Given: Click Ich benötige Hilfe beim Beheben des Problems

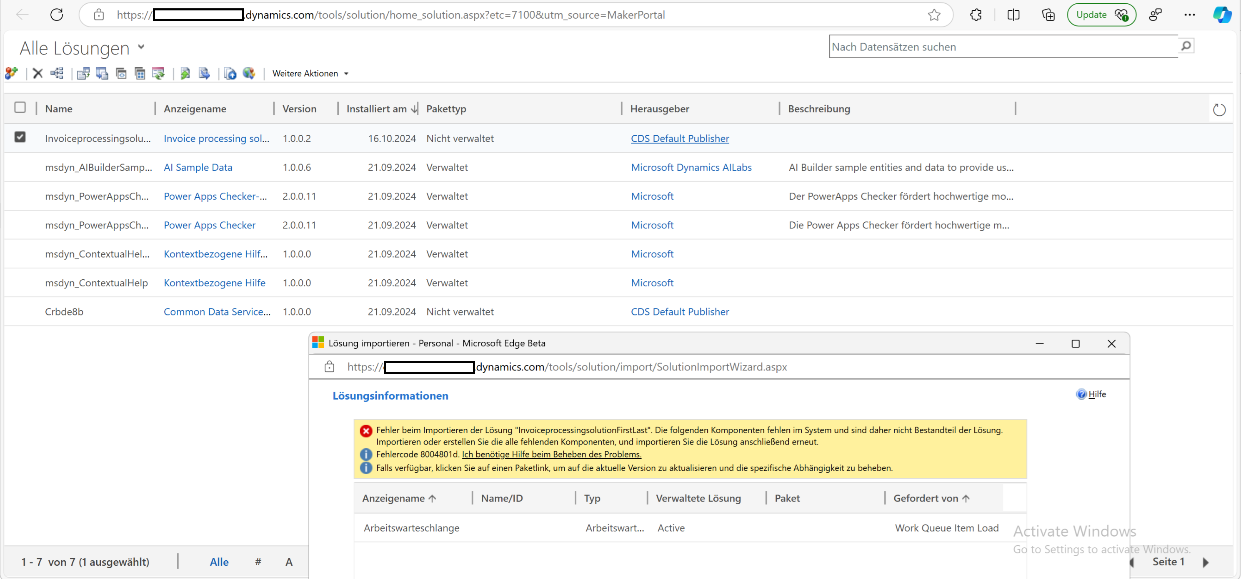Looking at the screenshot, I should click(551, 454).
